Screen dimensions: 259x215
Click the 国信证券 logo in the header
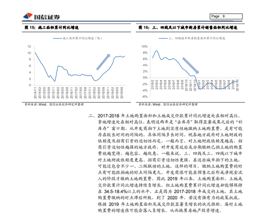(41, 16)
